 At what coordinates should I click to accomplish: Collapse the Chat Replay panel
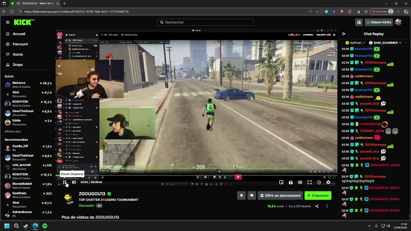point(344,34)
